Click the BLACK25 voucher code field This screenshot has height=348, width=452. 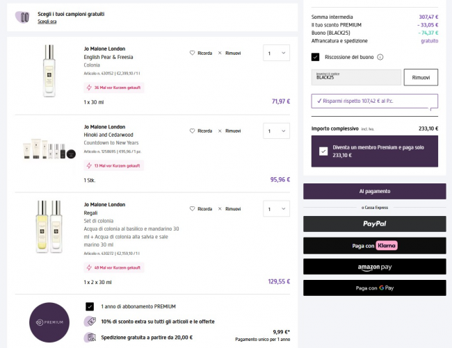pyautogui.click(x=356, y=77)
